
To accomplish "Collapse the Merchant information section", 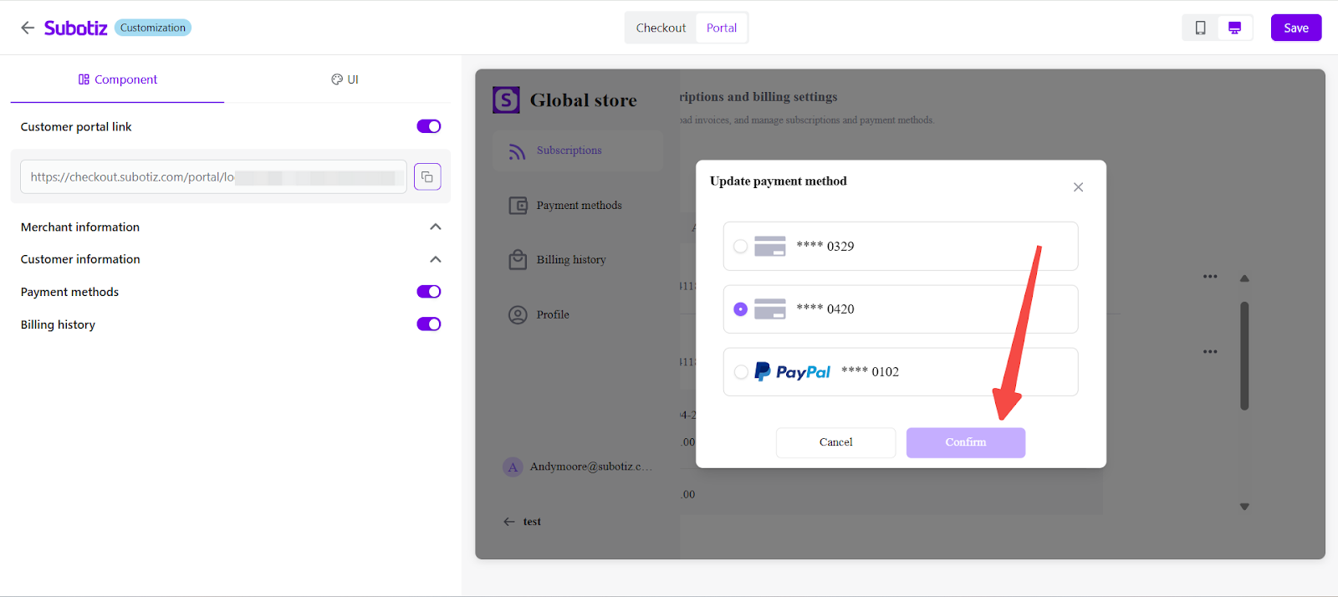I will [435, 227].
